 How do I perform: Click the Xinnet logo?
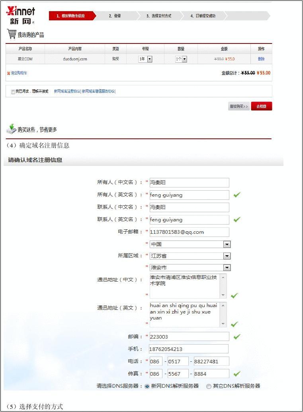(x=21, y=15)
